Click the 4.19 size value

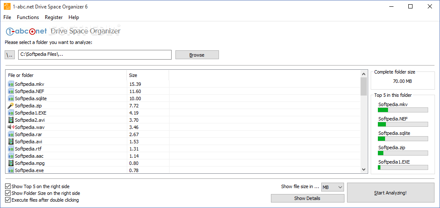coord(134,113)
